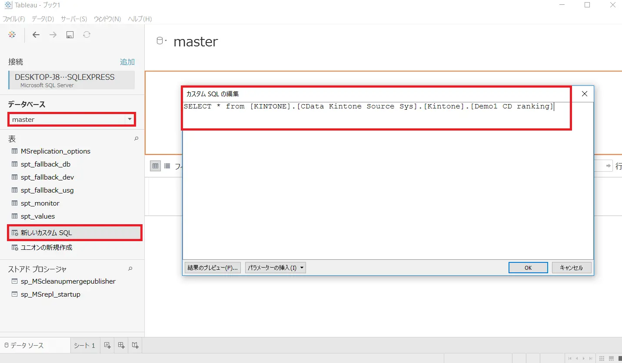Select sp_MSrepl_startup procedure name
This screenshot has width=622, height=363.
point(50,294)
